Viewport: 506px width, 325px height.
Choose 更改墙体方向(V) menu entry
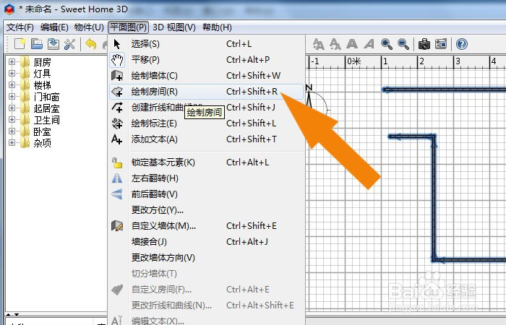click(x=206, y=258)
